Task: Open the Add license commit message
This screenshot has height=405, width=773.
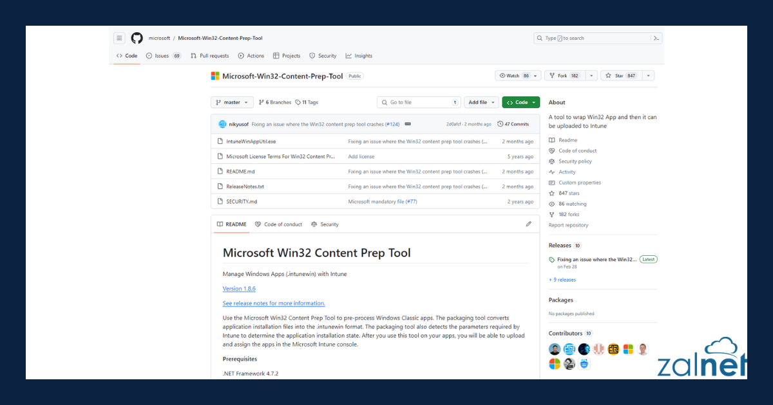Action: pos(361,156)
